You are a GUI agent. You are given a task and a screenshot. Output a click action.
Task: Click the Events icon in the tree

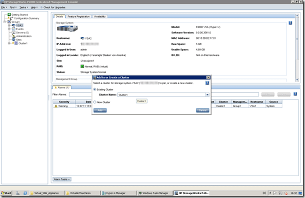click(x=13, y=29)
